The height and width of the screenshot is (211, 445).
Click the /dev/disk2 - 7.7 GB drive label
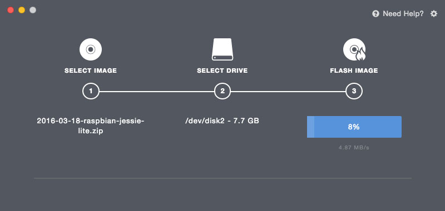coord(222,121)
